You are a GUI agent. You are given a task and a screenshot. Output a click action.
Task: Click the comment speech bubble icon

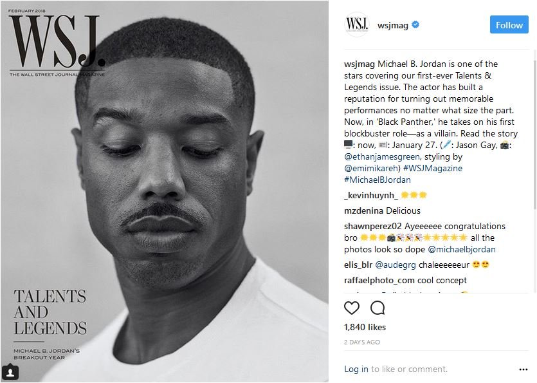click(x=378, y=308)
